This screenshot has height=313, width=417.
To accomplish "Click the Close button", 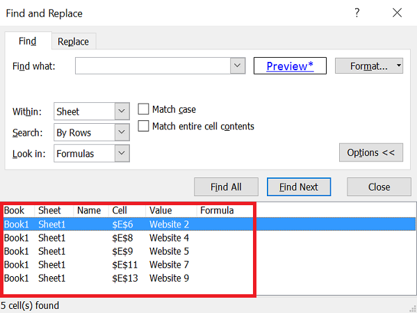I will [x=379, y=187].
